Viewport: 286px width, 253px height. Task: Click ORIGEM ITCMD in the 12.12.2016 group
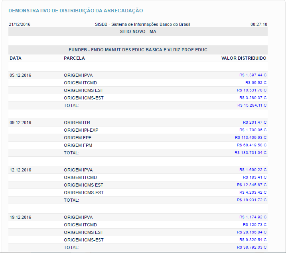click(80, 177)
